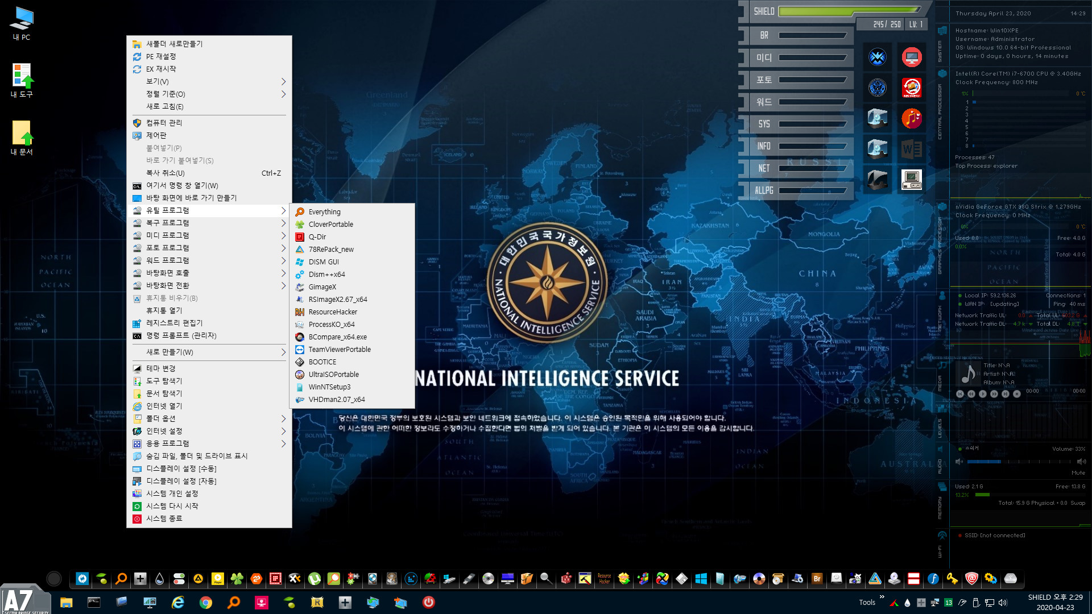Expand the 응용 프로그램 submenu
The image size is (1092, 614).
209,443
